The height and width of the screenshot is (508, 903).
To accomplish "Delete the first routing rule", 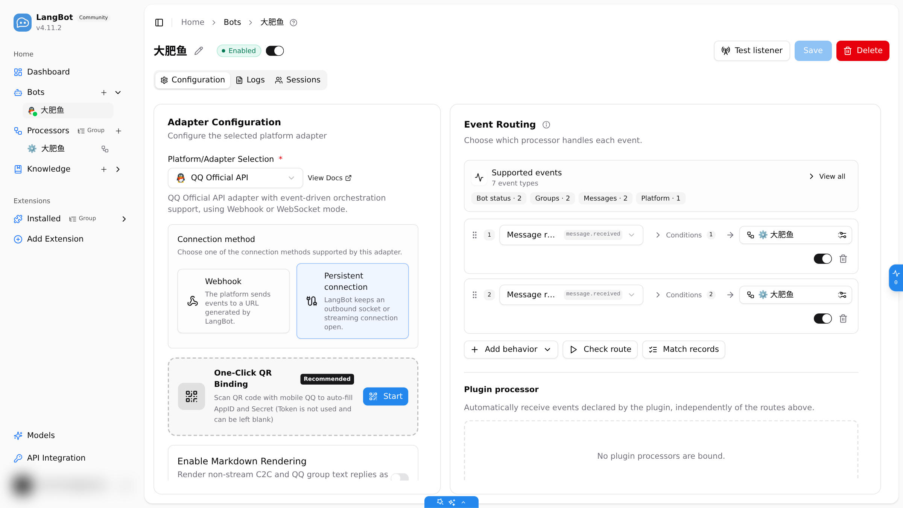I will [x=843, y=259].
